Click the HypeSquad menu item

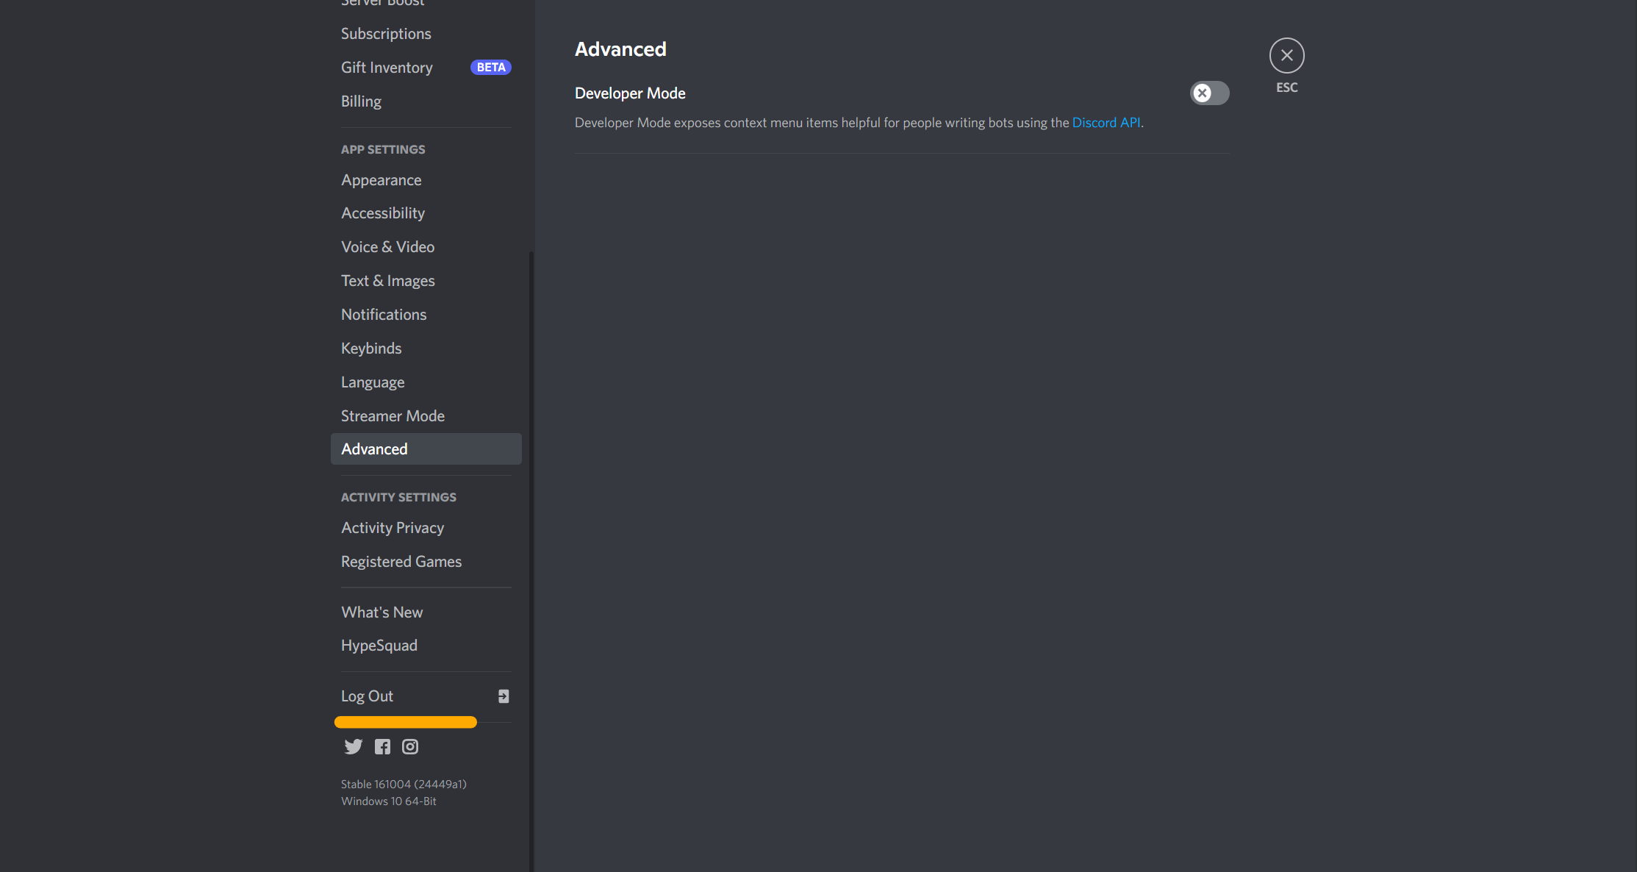[x=378, y=645]
